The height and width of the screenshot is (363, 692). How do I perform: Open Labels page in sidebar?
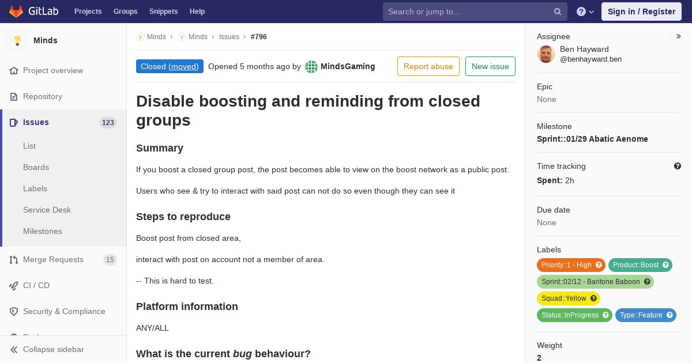click(x=35, y=188)
